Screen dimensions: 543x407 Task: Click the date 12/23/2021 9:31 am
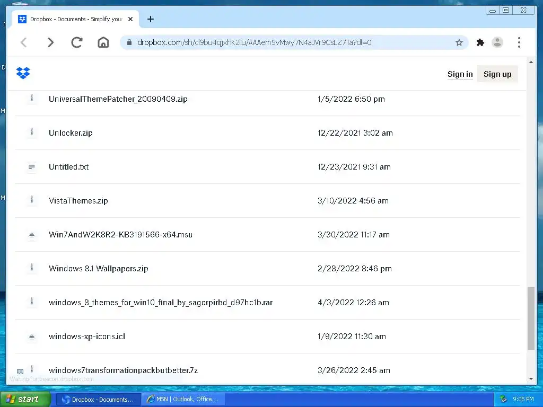pyautogui.click(x=354, y=167)
